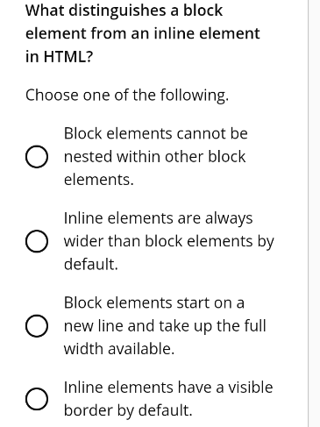This screenshot has width=320, height=427.
Task: Click 'What distinguishes a block' heading line
Action: click(124, 11)
